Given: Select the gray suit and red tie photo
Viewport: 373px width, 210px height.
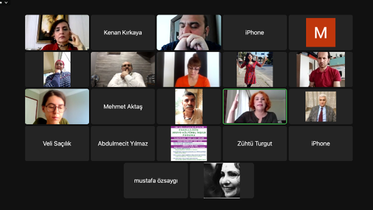Looking at the screenshot, I should tap(320, 106).
